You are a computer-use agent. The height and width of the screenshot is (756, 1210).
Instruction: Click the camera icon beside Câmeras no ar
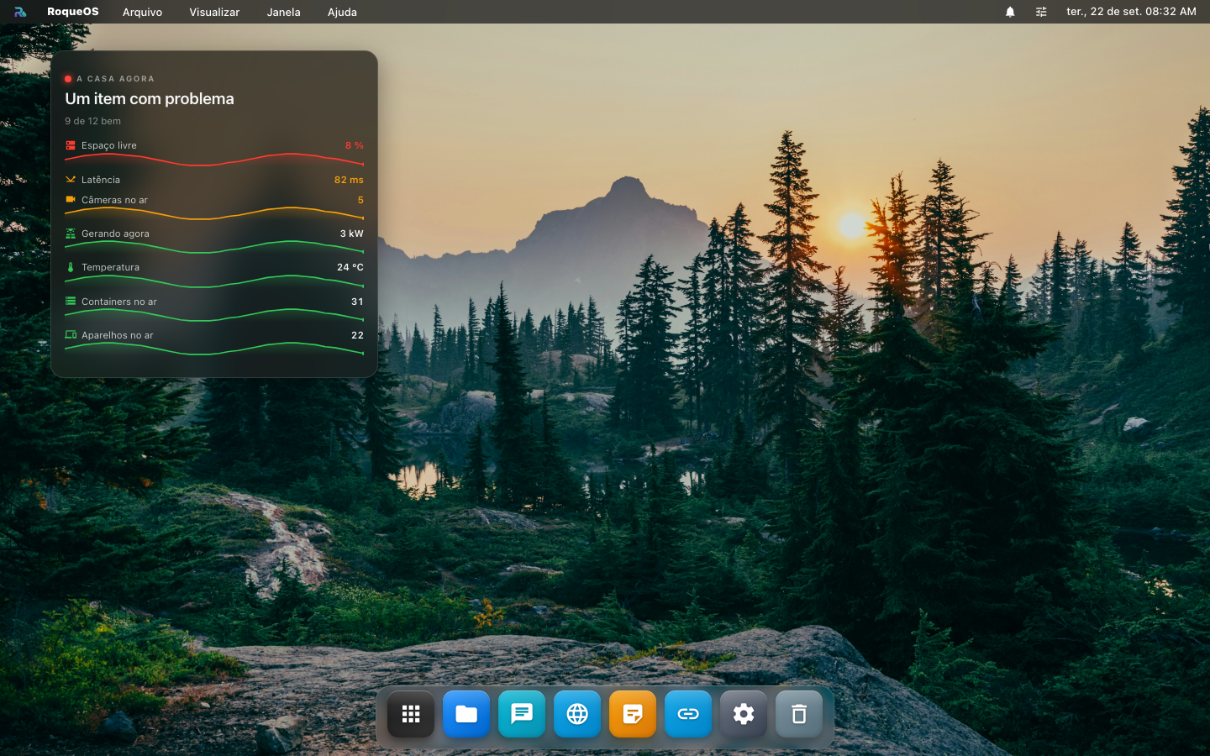point(71,200)
